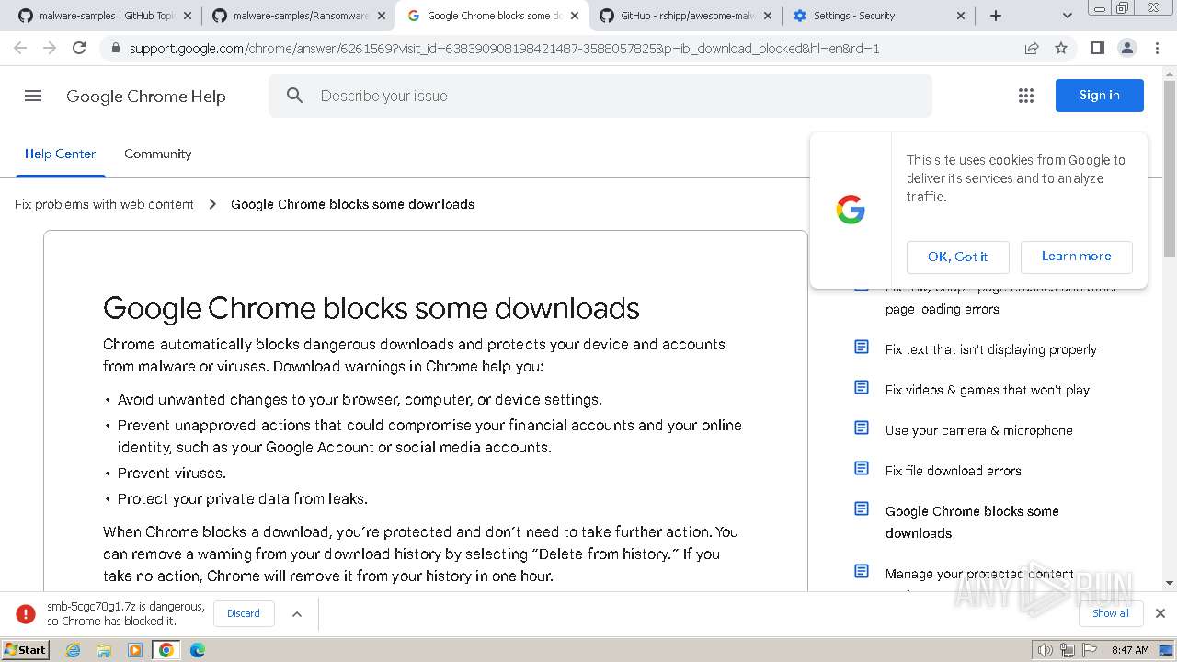Open Fix videos & games that won't play
This screenshot has width=1177, height=662.
[988, 390]
